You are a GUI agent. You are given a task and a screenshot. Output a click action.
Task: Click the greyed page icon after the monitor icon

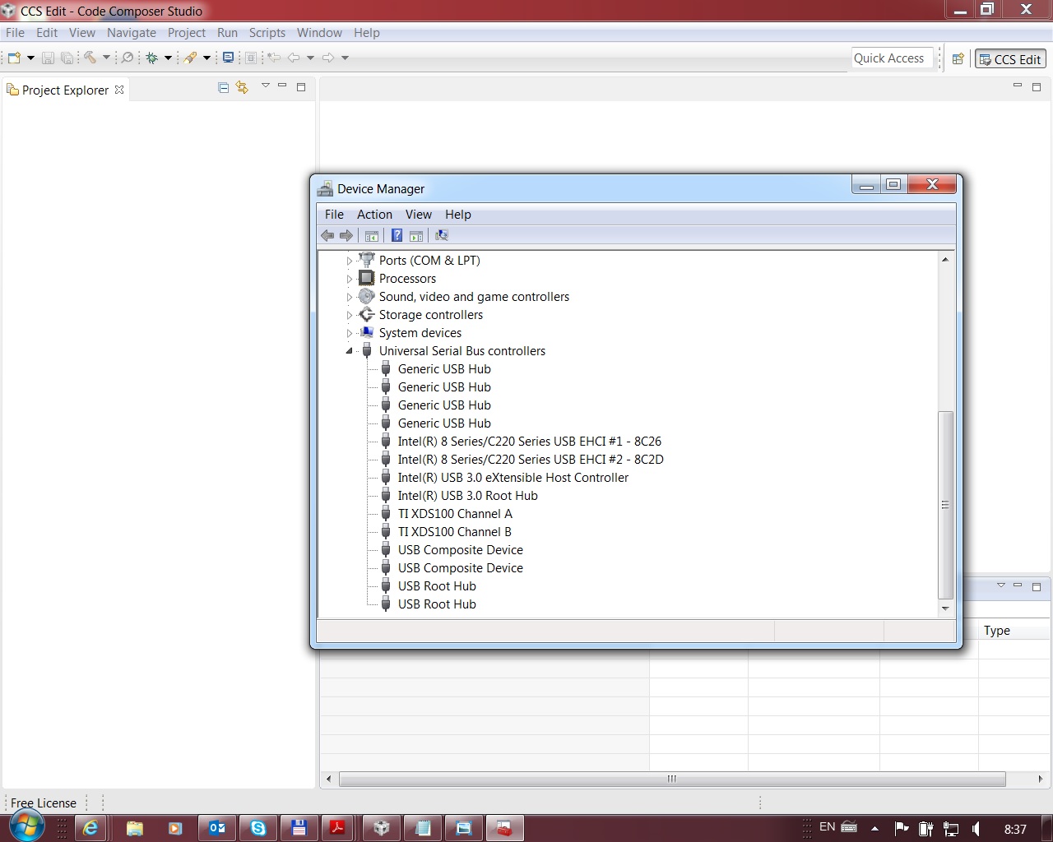click(x=251, y=58)
